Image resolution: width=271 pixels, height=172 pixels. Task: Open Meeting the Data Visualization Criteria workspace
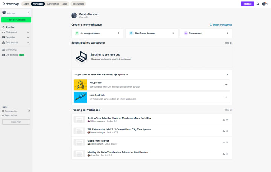117,152
